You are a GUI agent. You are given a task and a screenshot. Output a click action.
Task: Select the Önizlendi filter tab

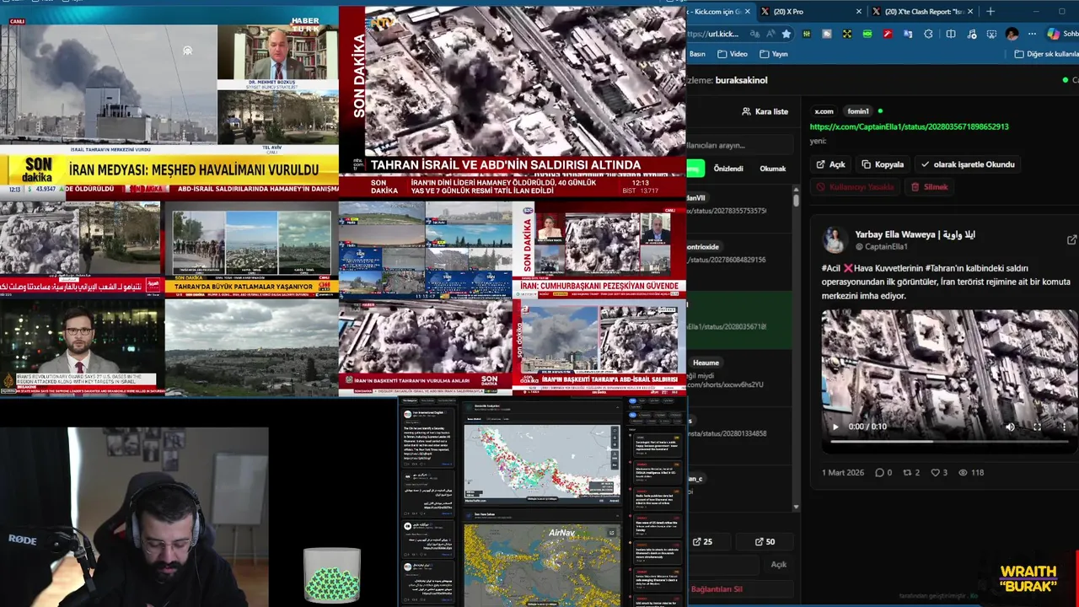tap(728, 169)
